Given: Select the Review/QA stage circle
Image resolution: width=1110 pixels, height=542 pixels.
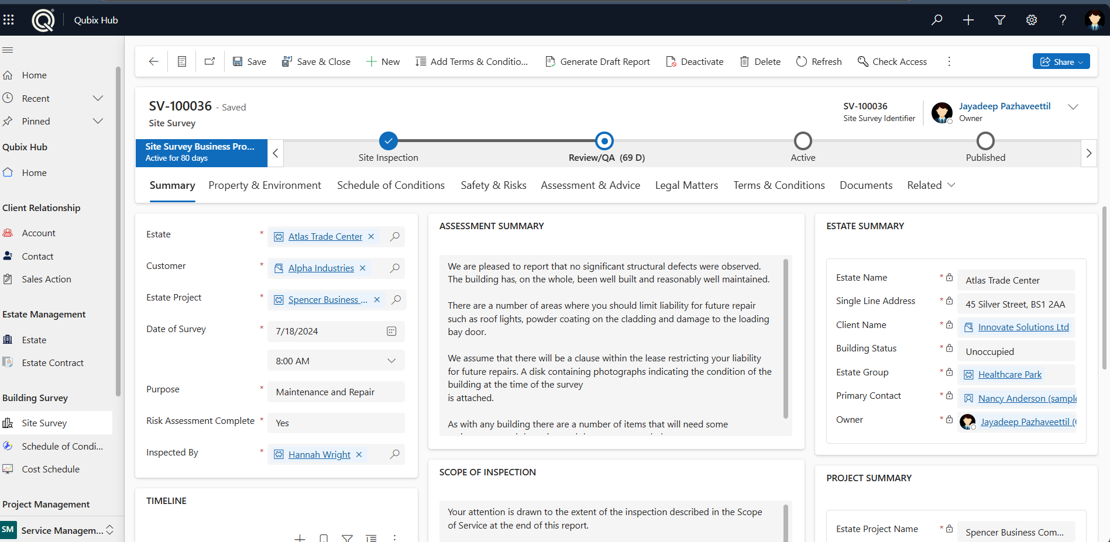Looking at the screenshot, I should [604, 141].
